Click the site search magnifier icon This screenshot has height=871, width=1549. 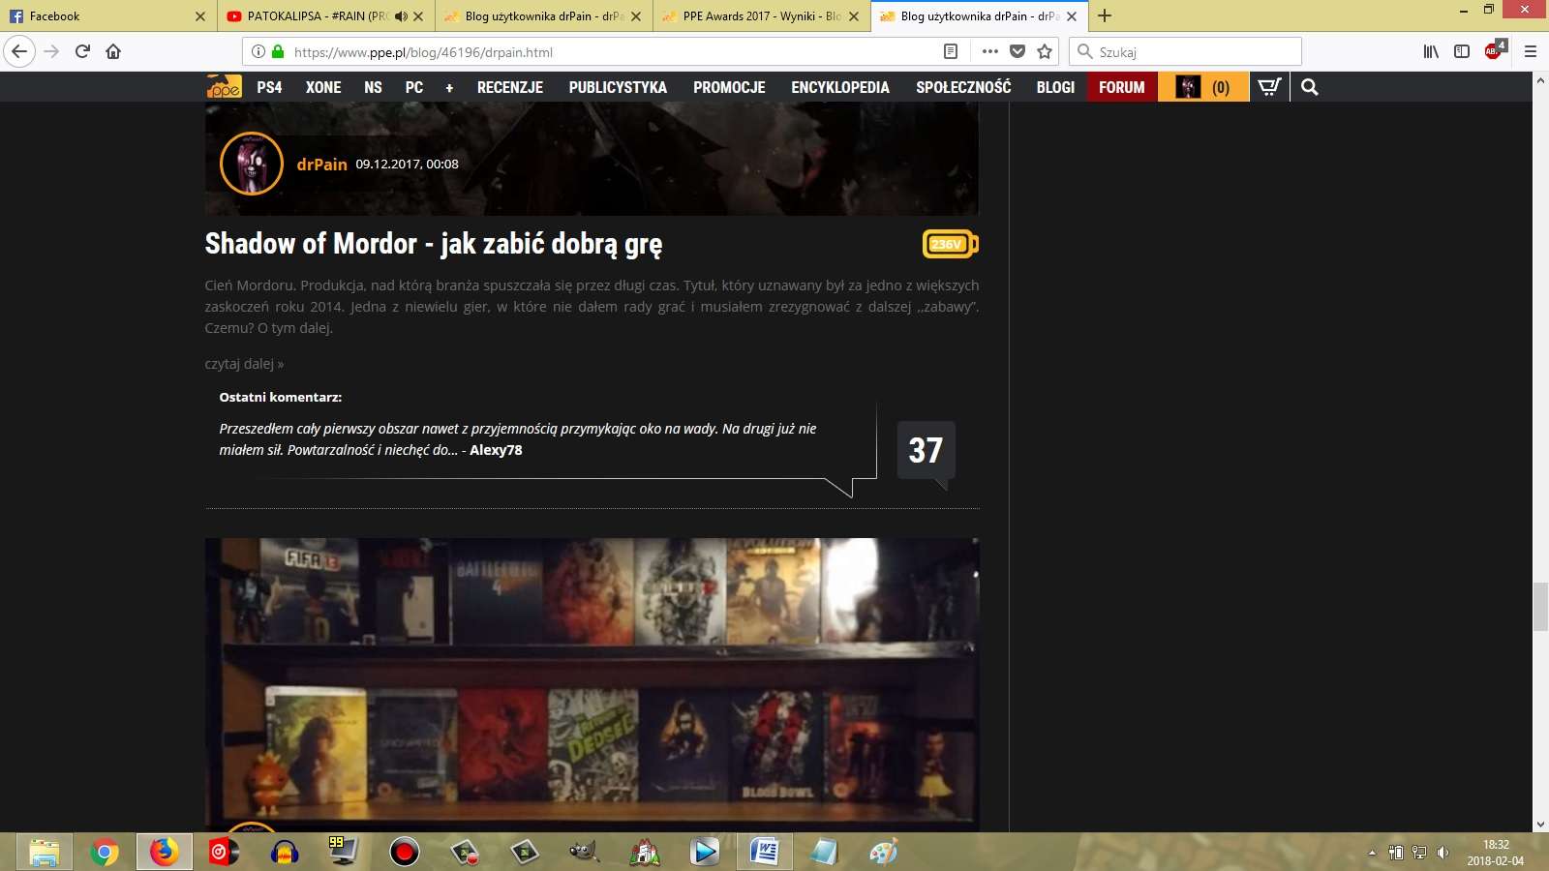(1310, 87)
